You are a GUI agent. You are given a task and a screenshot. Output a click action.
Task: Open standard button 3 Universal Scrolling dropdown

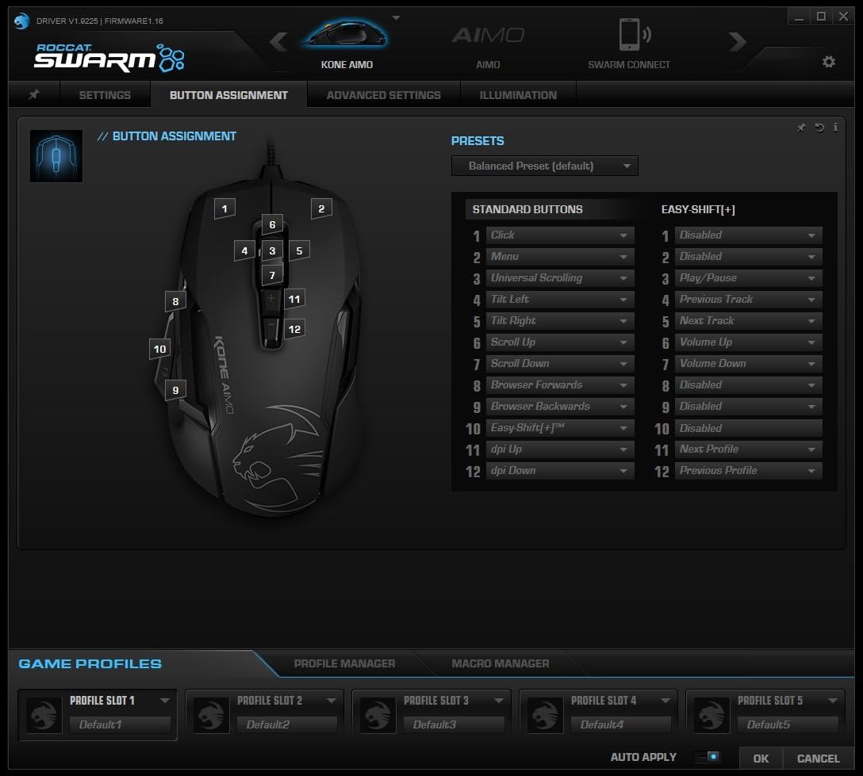point(560,277)
